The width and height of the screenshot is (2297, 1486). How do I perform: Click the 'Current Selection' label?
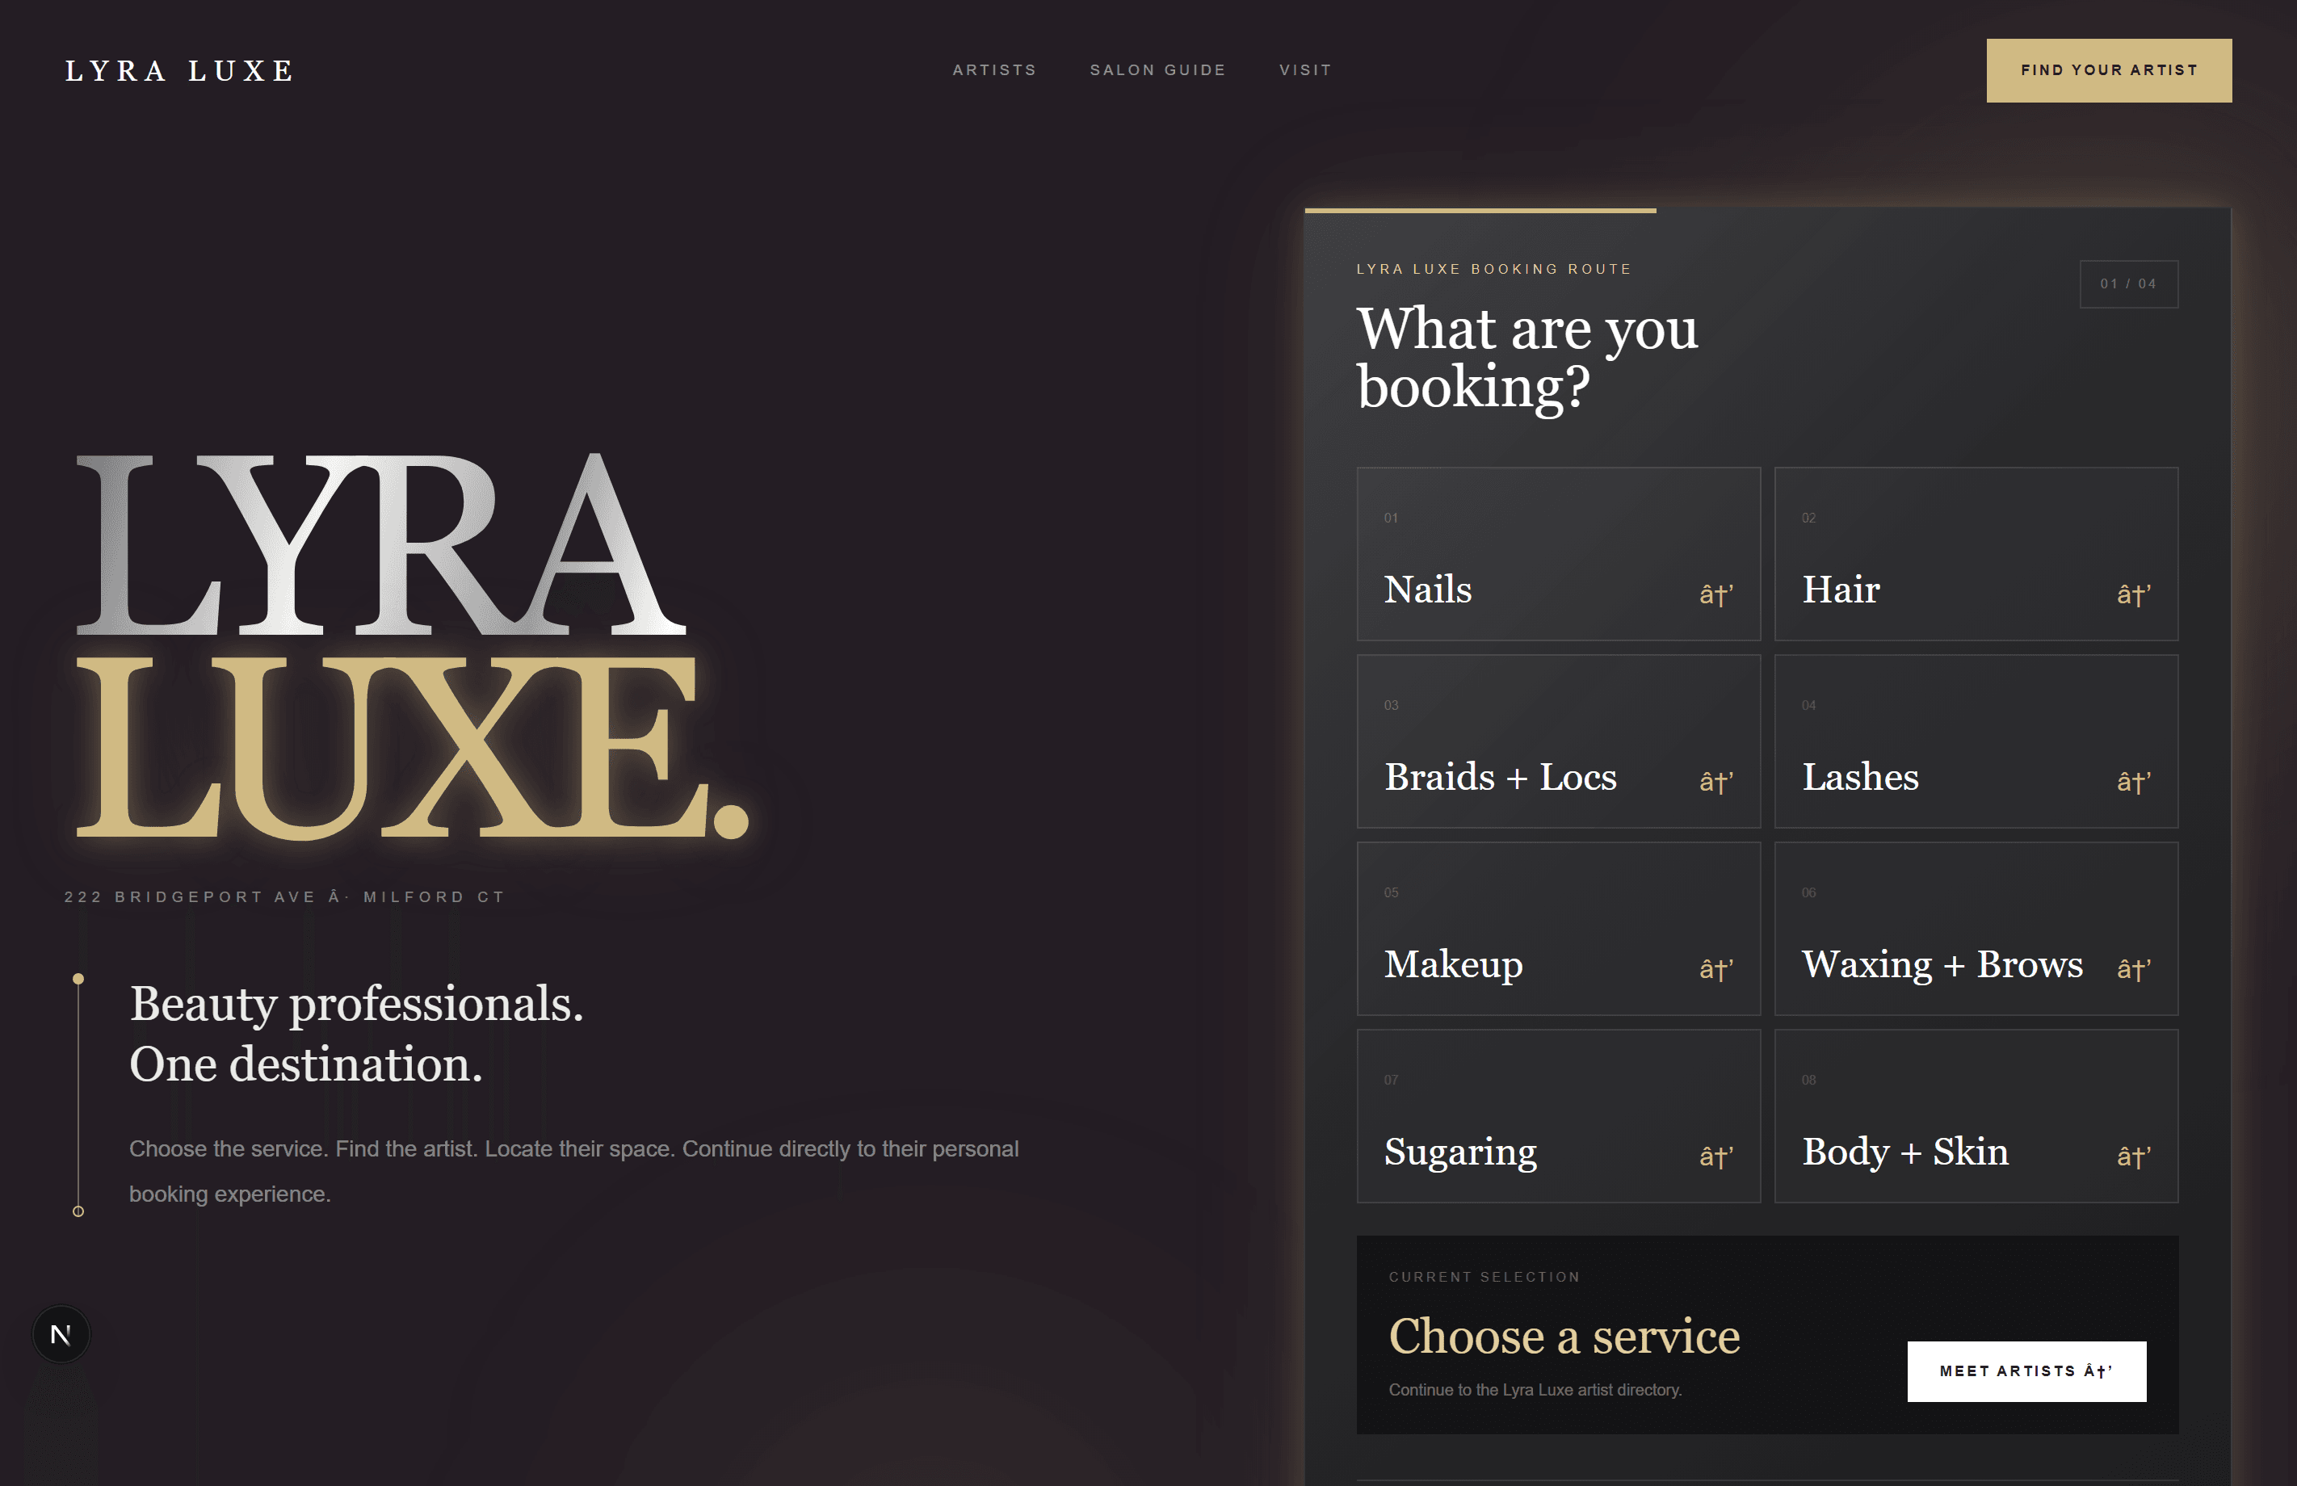[1484, 1277]
